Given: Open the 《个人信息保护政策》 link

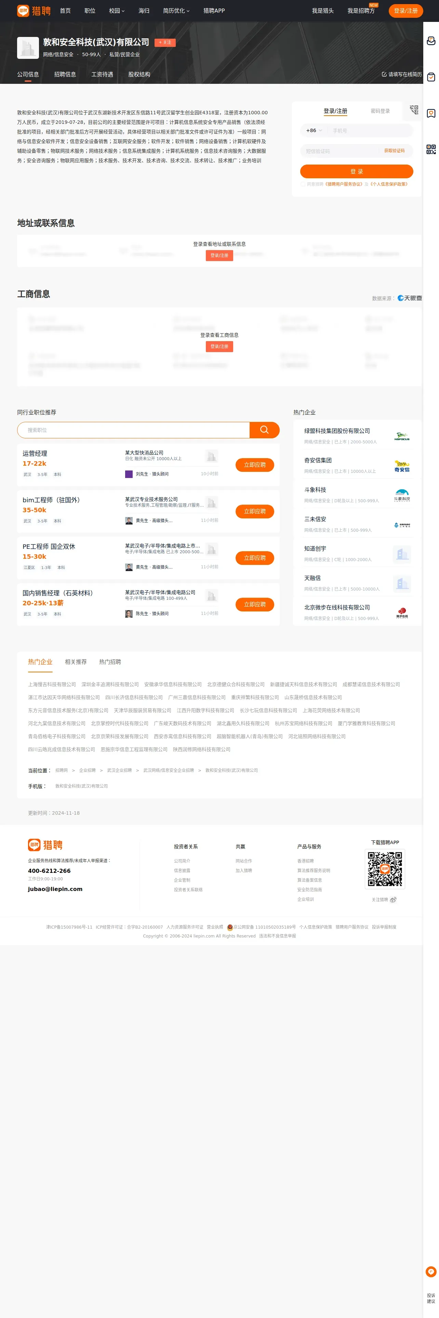Looking at the screenshot, I should (389, 184).
